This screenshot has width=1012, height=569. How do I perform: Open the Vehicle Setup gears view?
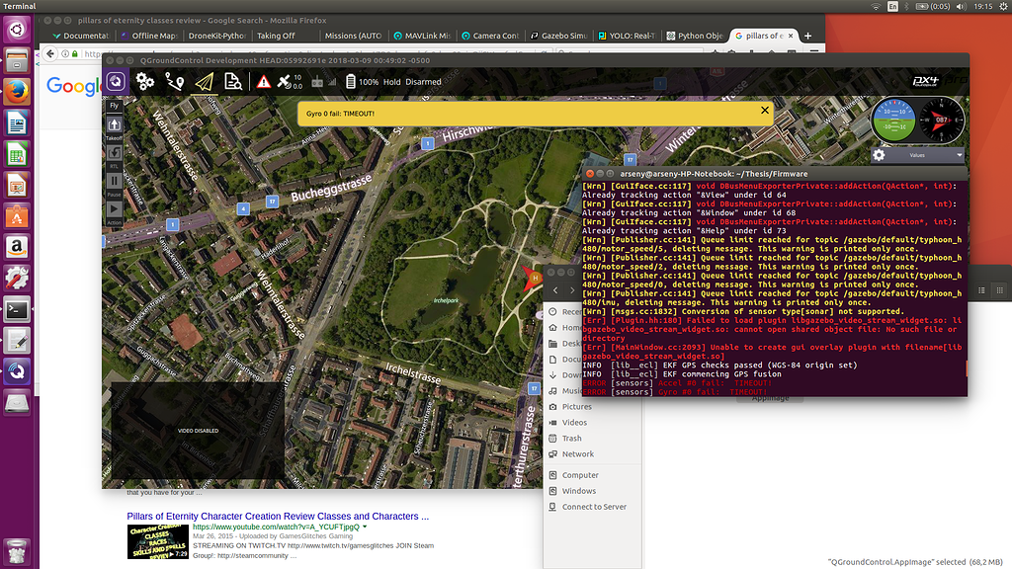click(x=145, y=81)
